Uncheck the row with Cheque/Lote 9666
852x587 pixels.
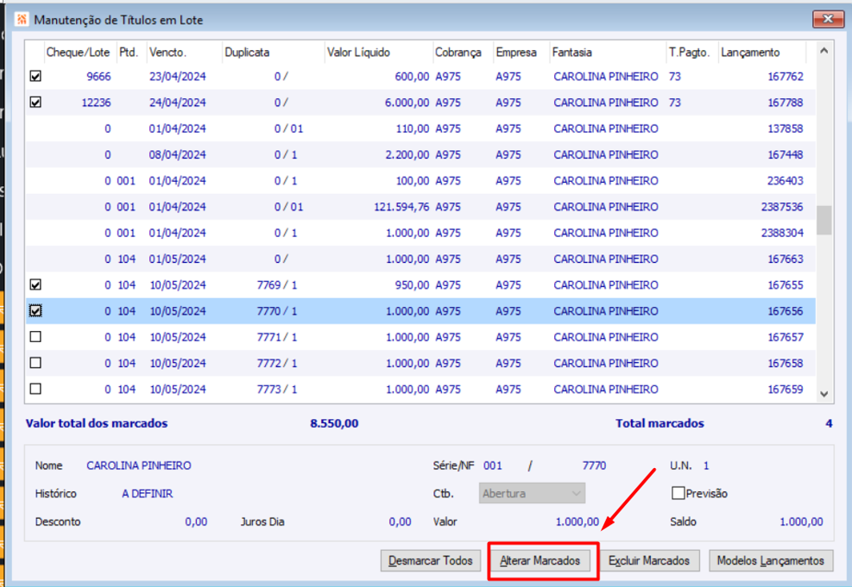pos(35,76)
